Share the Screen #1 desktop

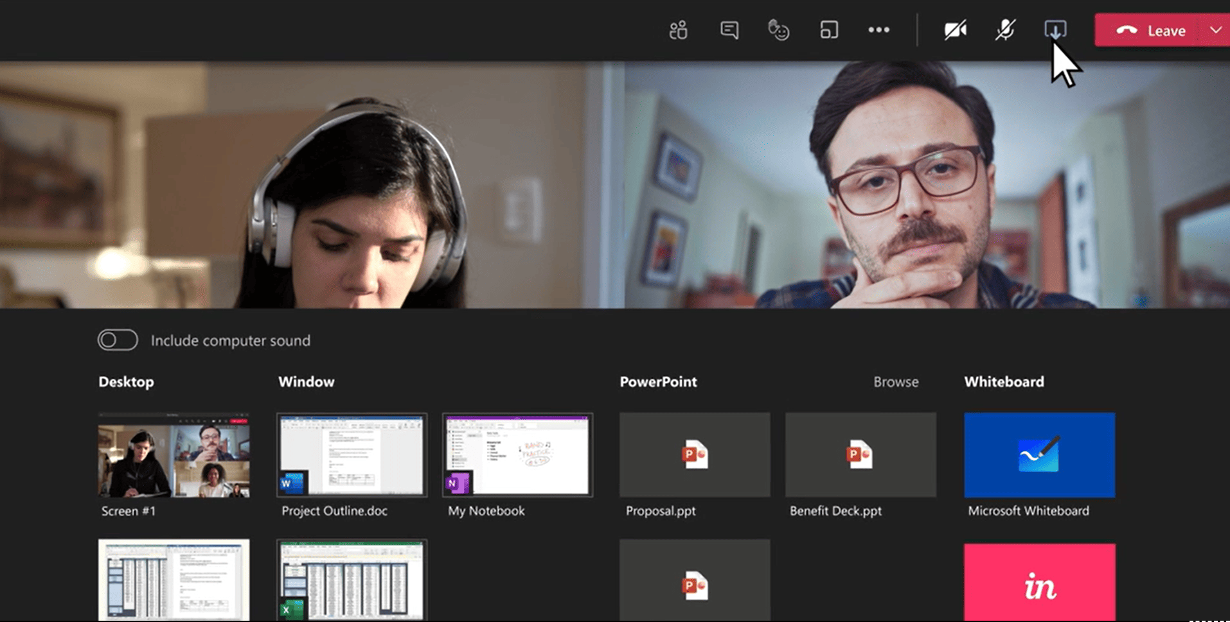pyautogui.click(x=174, y=455)
